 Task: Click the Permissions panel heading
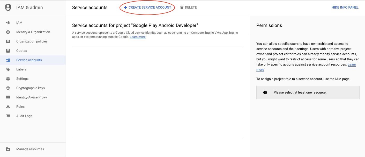[269, 25]
